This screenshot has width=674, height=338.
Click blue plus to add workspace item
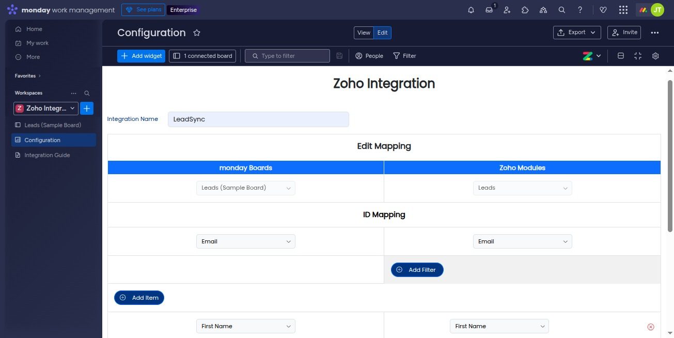pyautogui.click(x=87, y=109)
